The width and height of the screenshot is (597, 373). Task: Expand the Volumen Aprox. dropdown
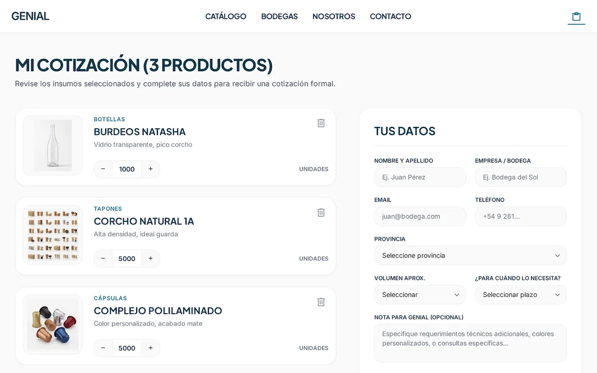tap(420, 295)
